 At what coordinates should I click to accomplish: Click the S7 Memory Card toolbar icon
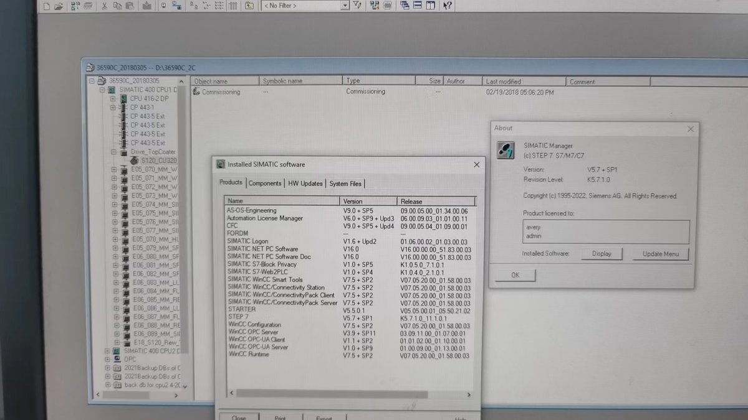click(88, 6)
